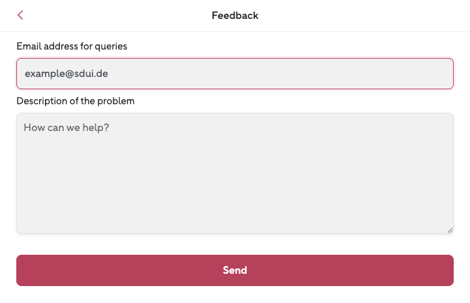Click inside the empty middle of the description area

click(235, 176)
